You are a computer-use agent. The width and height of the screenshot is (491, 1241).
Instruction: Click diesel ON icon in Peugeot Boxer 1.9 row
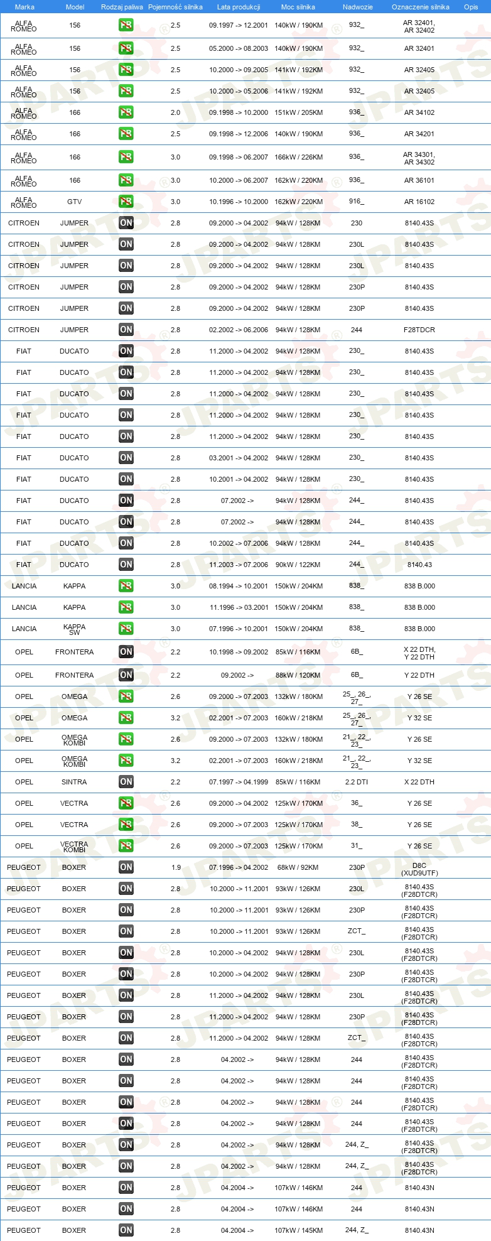pyautogui.click(x=126, y=867)
